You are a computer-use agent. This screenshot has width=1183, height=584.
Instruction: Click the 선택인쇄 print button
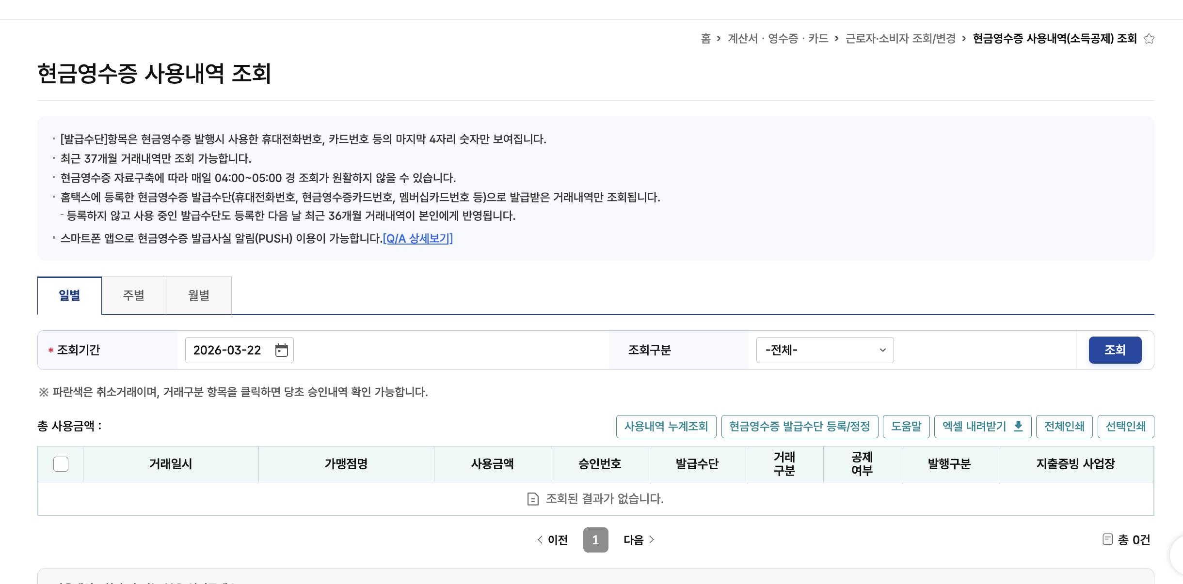pyautogui.click(x=1125, y=427)
